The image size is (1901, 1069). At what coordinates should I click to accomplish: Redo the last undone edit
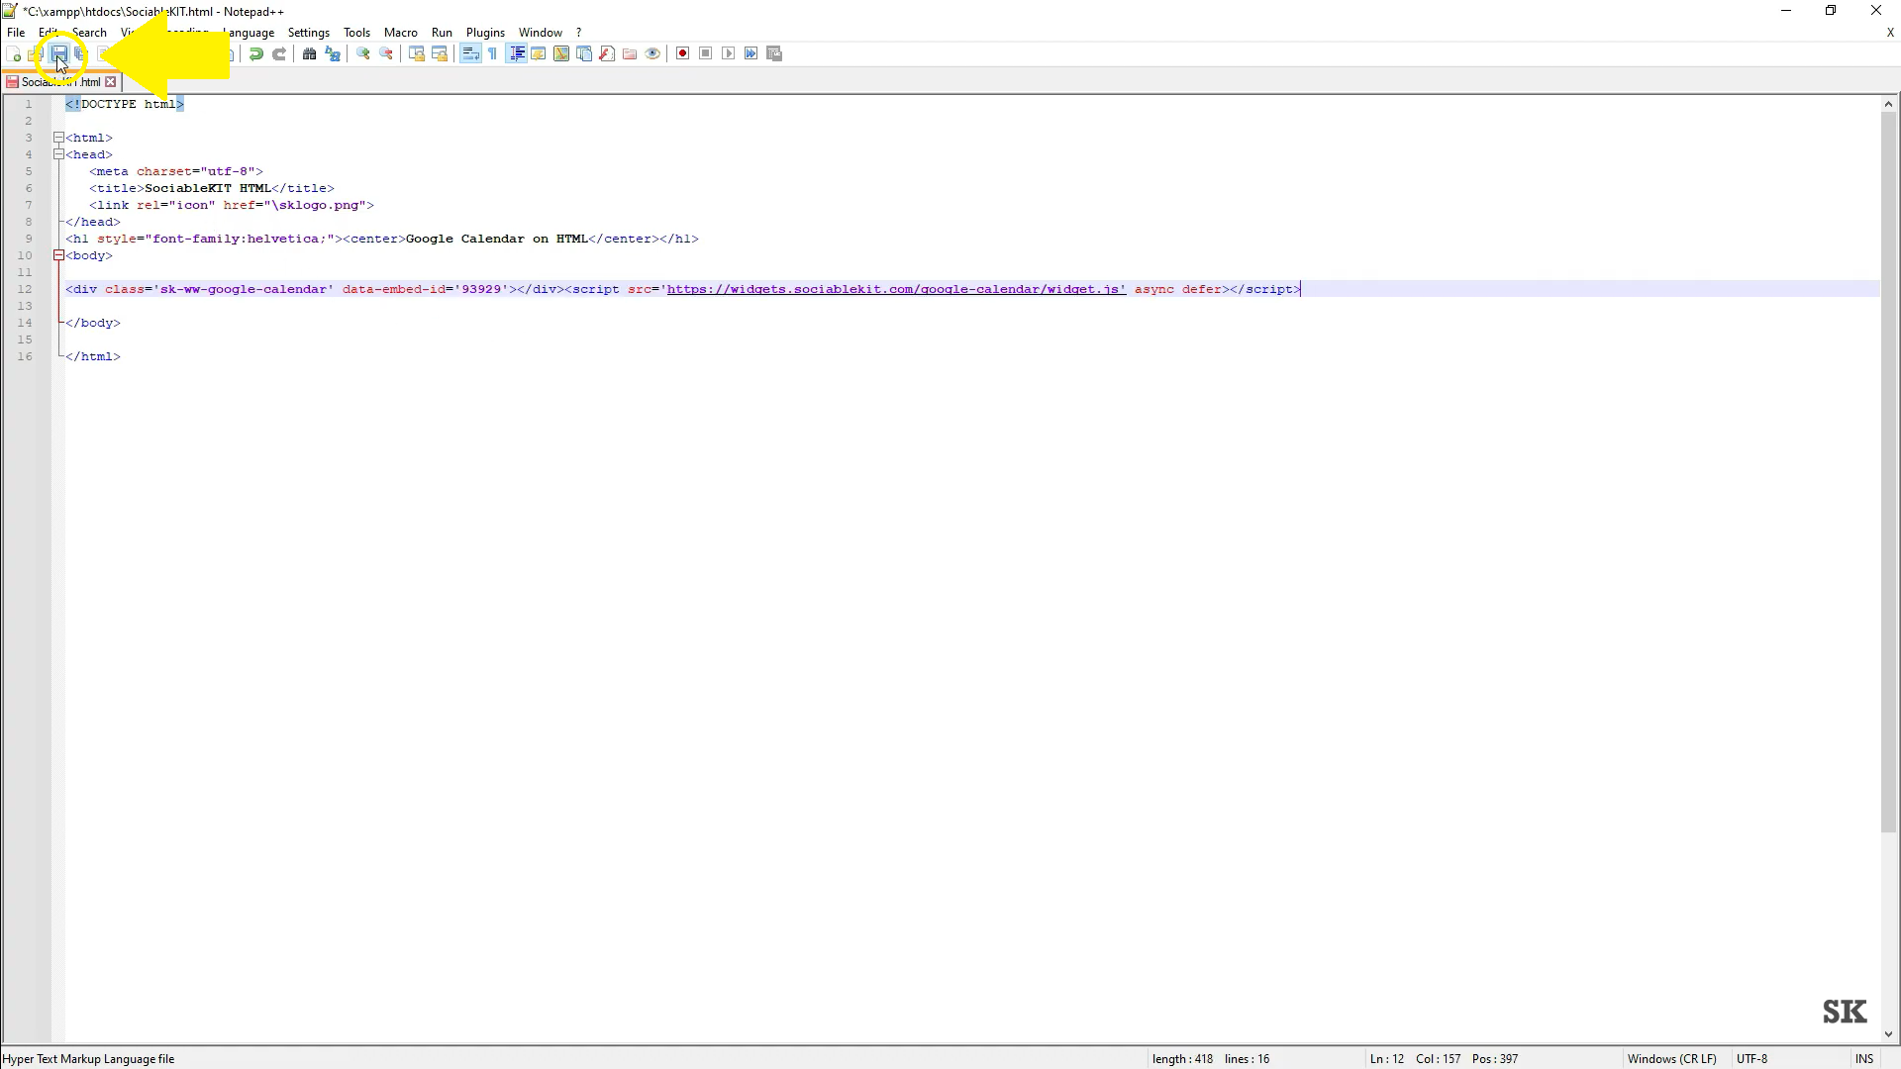pos(279,54)
